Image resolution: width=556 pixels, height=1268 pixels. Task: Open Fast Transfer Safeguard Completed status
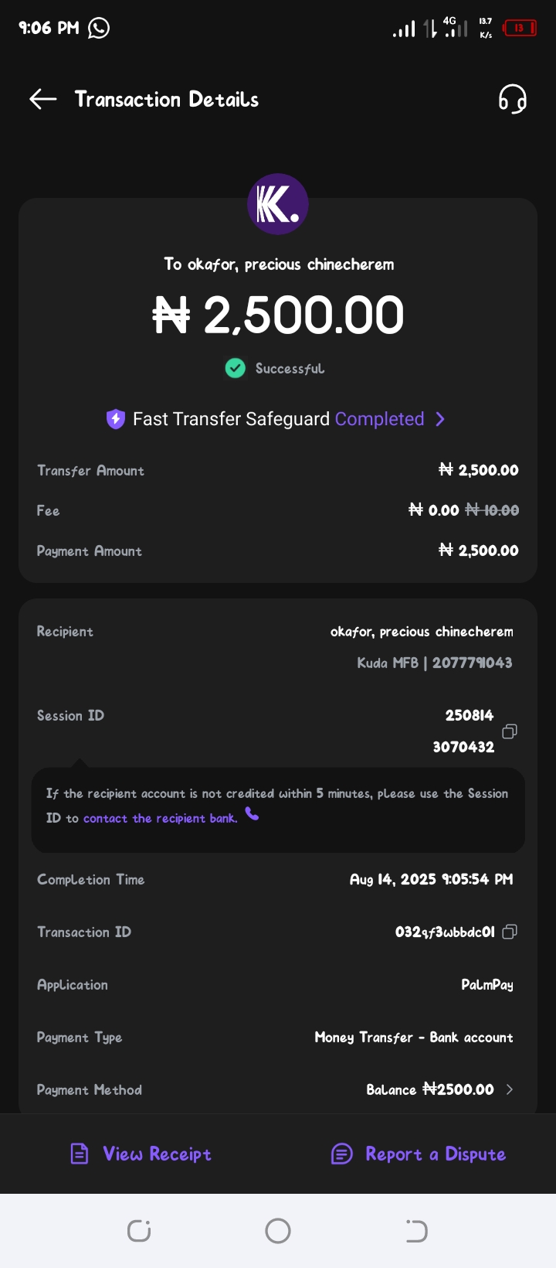[x=379, y=419]
